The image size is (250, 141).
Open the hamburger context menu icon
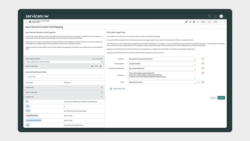click(30, 22)
